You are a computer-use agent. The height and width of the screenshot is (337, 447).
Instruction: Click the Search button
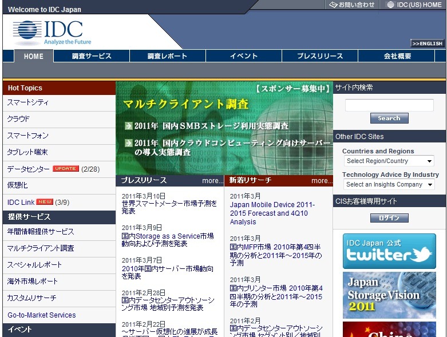click(389, 118)
